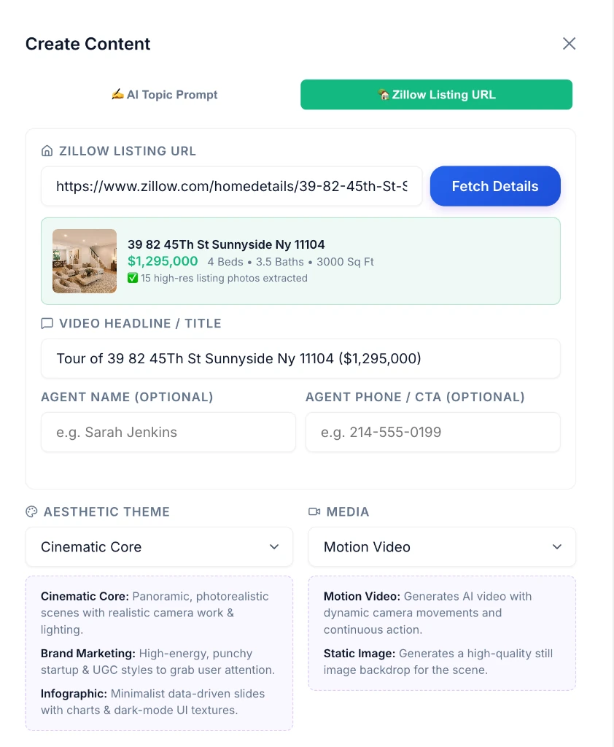Click the Cinematic Core description text
Image resolution: width=614 pixels, height=747 pixels.
pyautogui.click(x=156, y=613)
